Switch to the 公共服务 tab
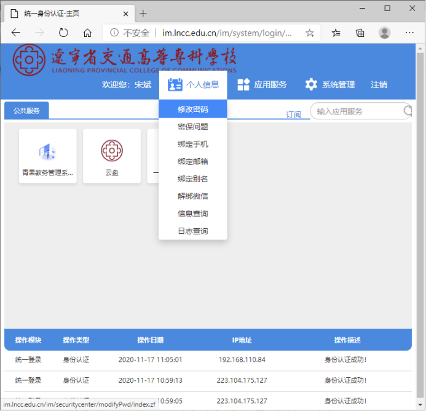The image size is (426, 411). tap(26, 111)
